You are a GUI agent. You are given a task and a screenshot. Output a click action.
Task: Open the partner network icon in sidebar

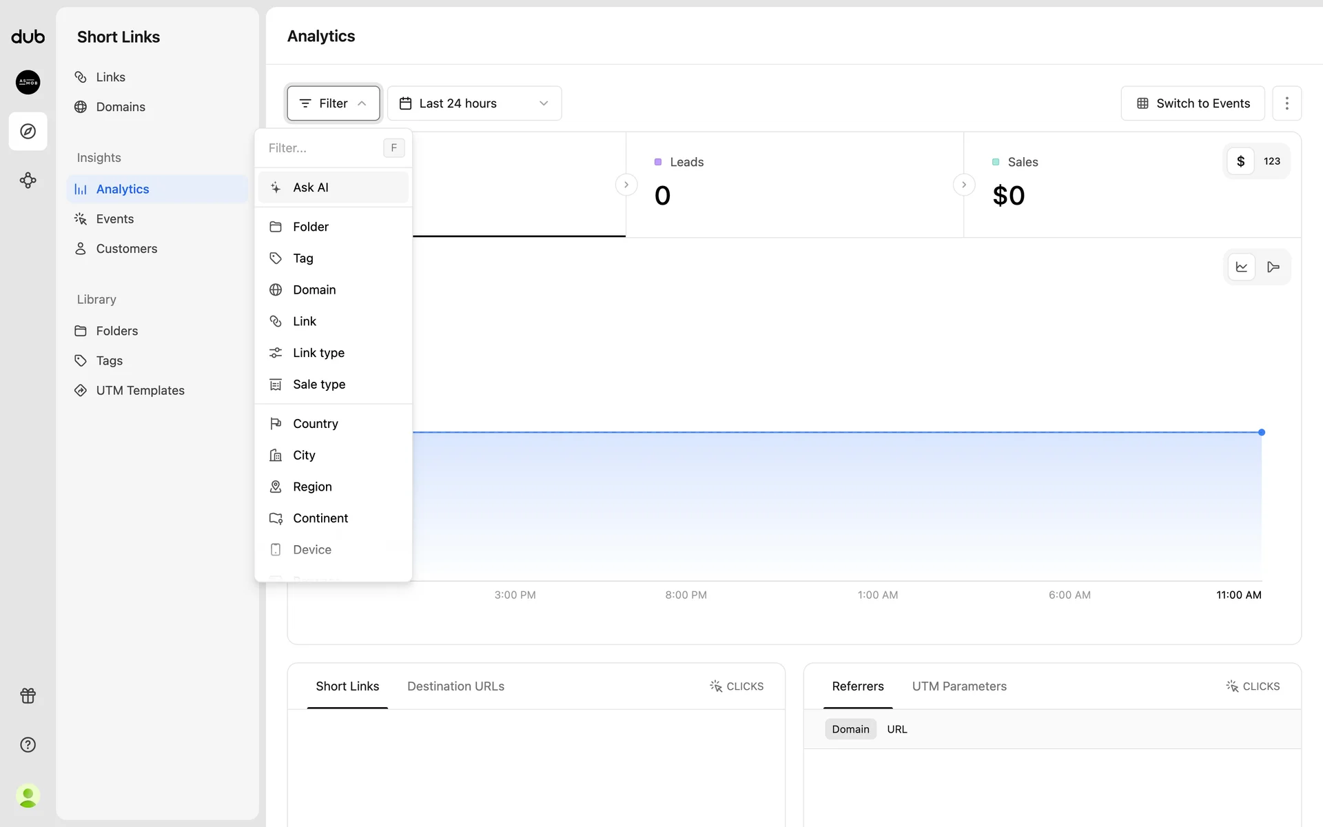point(28,181)
